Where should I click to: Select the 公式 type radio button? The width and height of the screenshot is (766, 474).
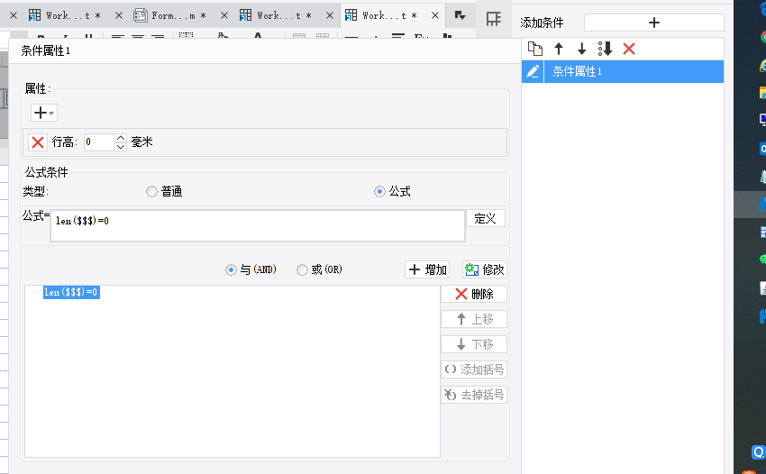379,192
